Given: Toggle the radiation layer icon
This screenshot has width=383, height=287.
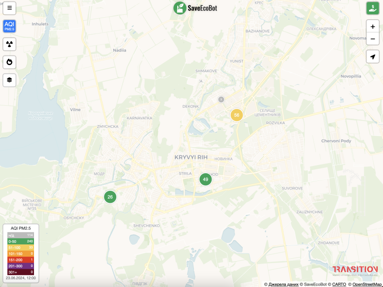Looking at the screenshot, I should coord(9,44).
